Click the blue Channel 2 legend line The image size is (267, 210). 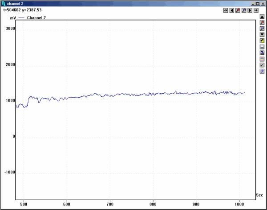pyautogui.click(x=21, y=18)
